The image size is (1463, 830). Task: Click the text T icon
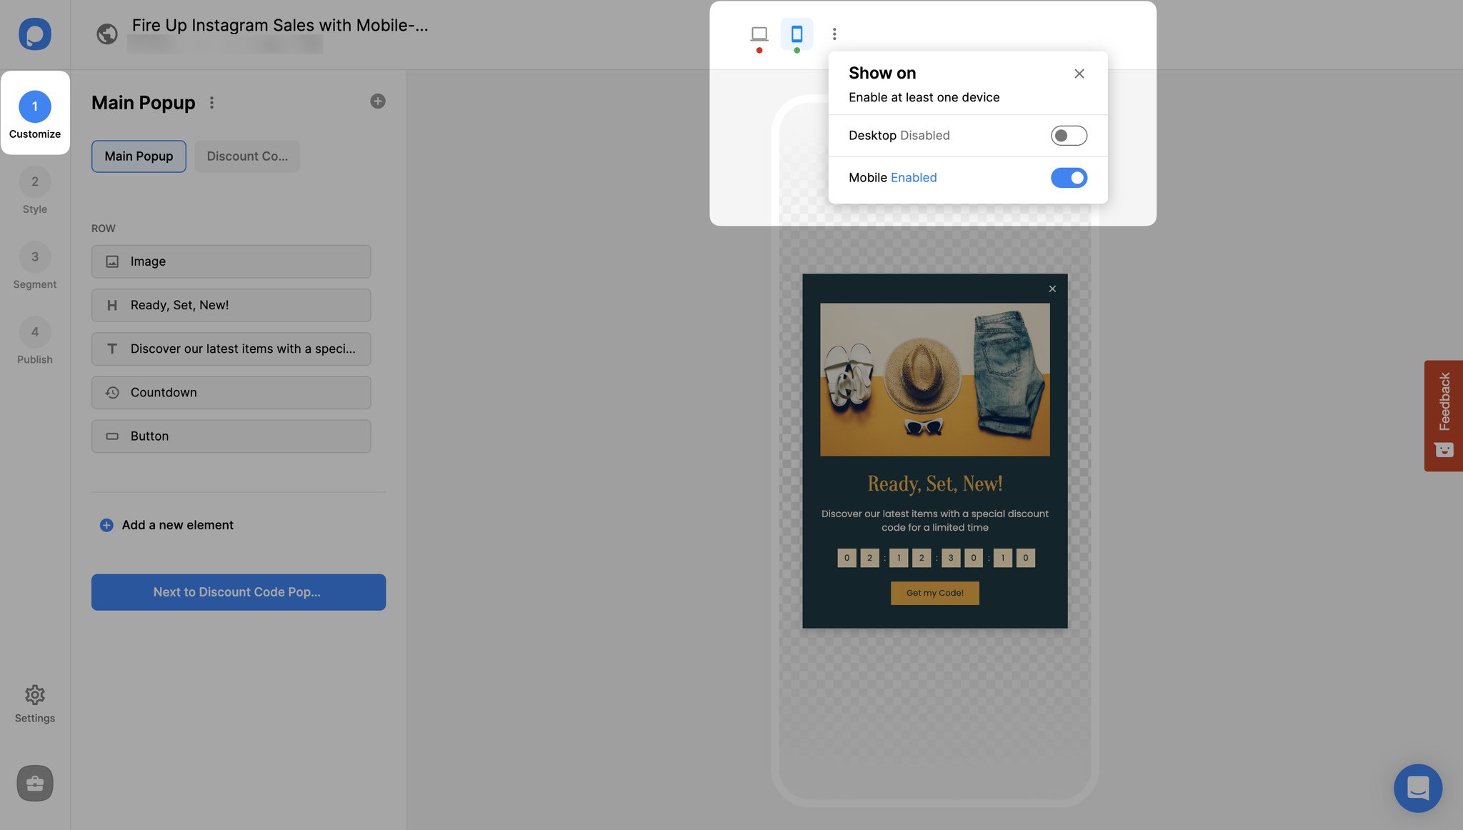tap(112, 349)
